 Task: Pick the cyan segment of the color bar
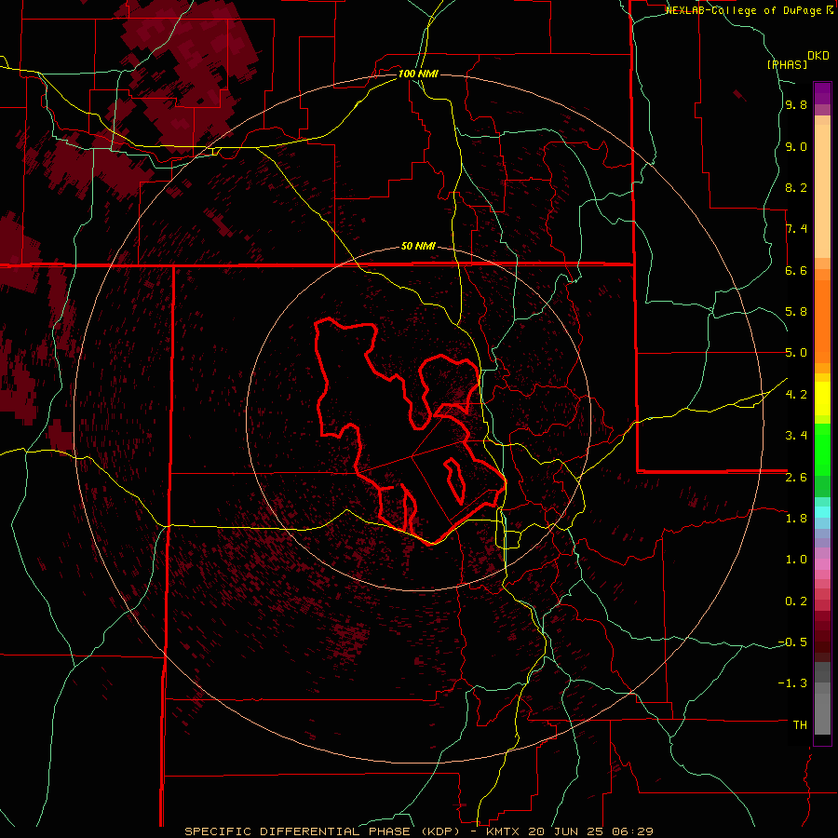click(822, 512)
